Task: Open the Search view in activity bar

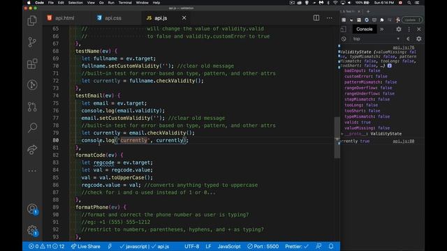Action: pos(32,128)
